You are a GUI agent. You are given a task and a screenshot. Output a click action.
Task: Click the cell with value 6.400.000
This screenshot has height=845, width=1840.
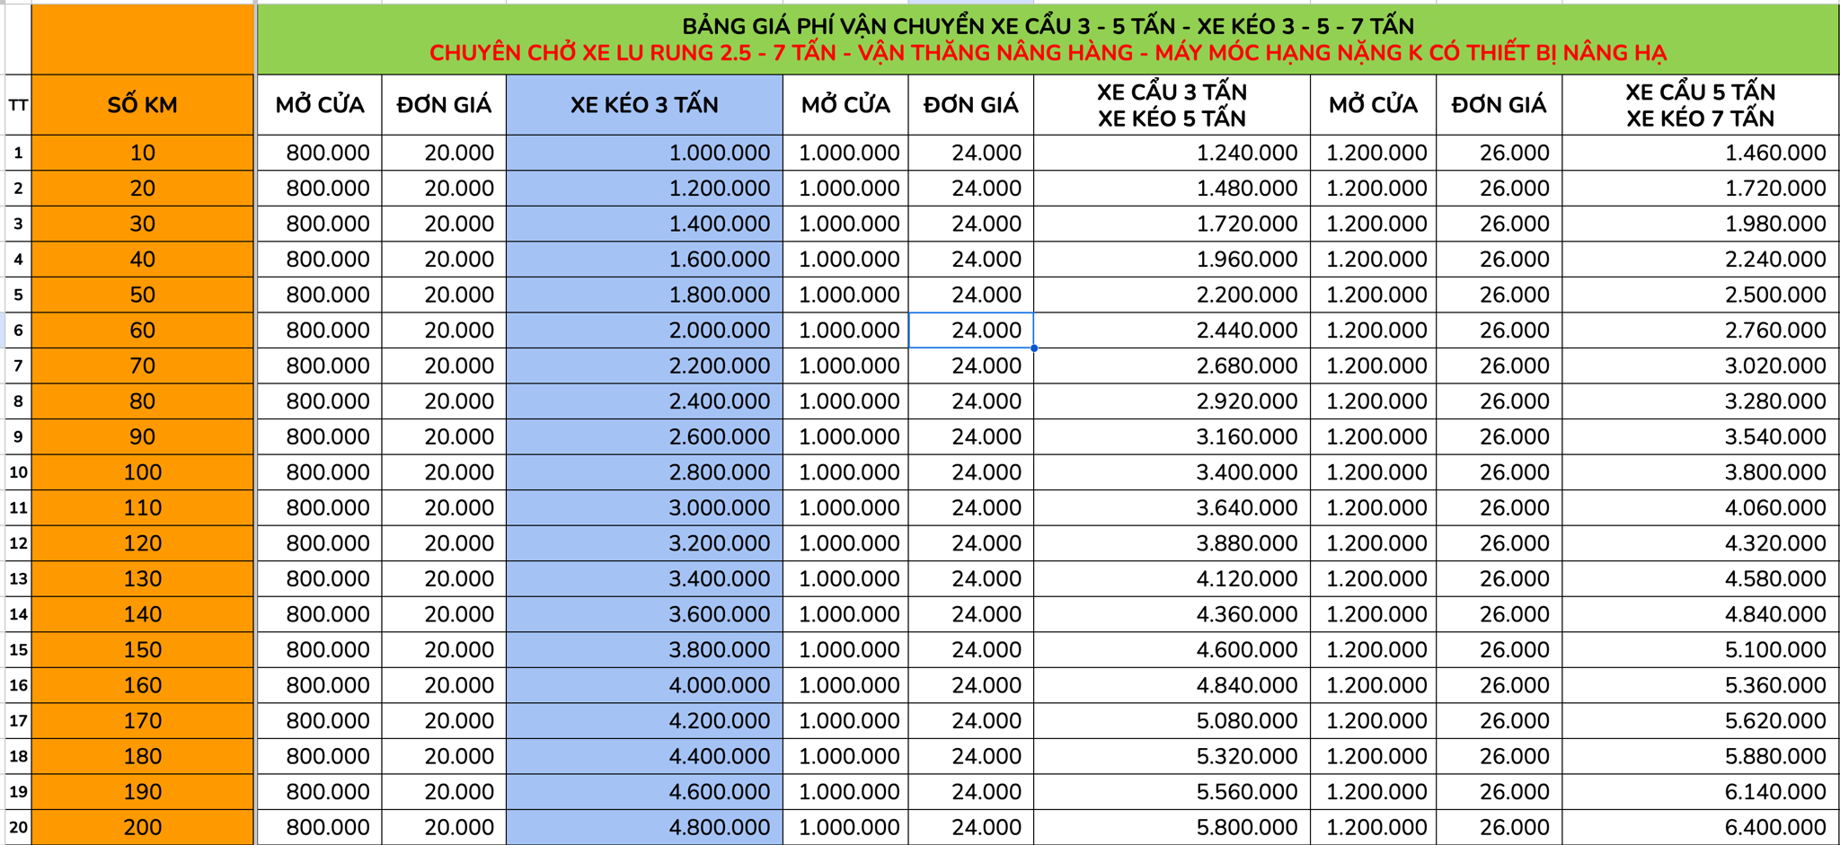click(x=1700, y=827)
